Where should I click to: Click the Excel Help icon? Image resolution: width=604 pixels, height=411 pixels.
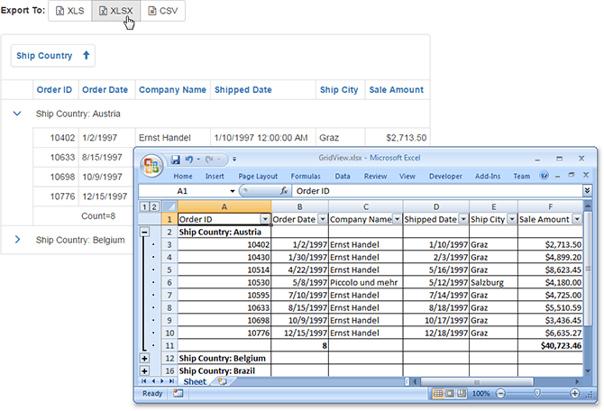pyautogui.click(x=544, y=176)
